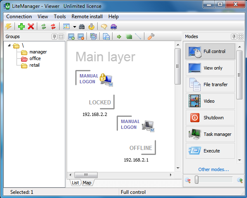This screenshot has height=198, width=247.
Task: Click map scrollbar down arrow
Action: coord(178,168)
